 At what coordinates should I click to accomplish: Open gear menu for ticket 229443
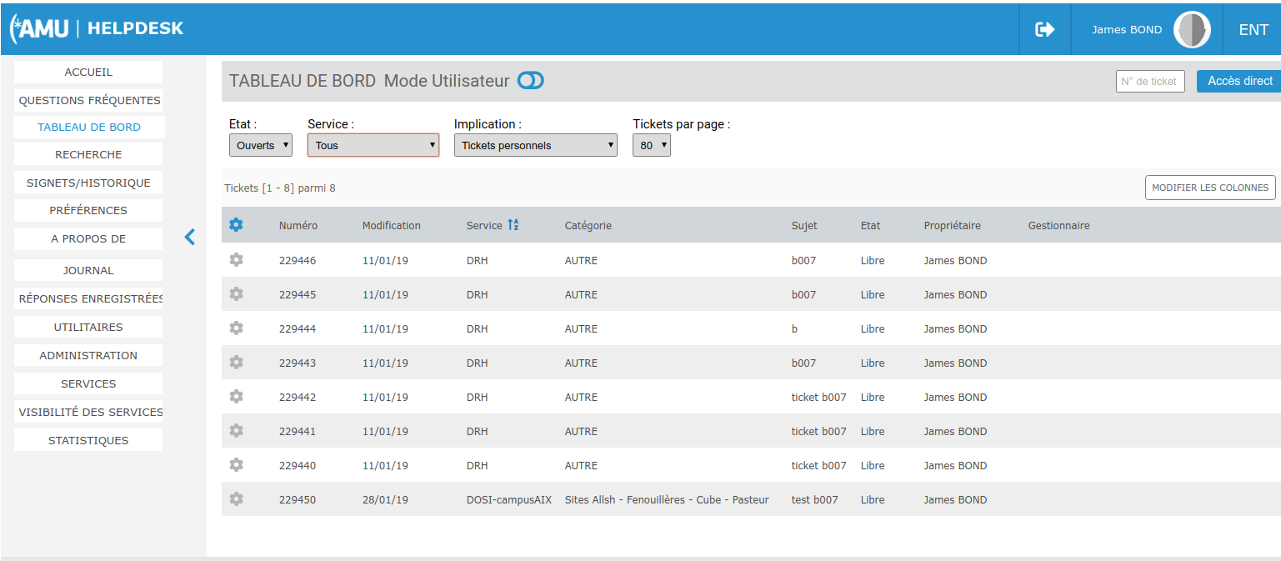pyautogui.click(x=236, y=363)
